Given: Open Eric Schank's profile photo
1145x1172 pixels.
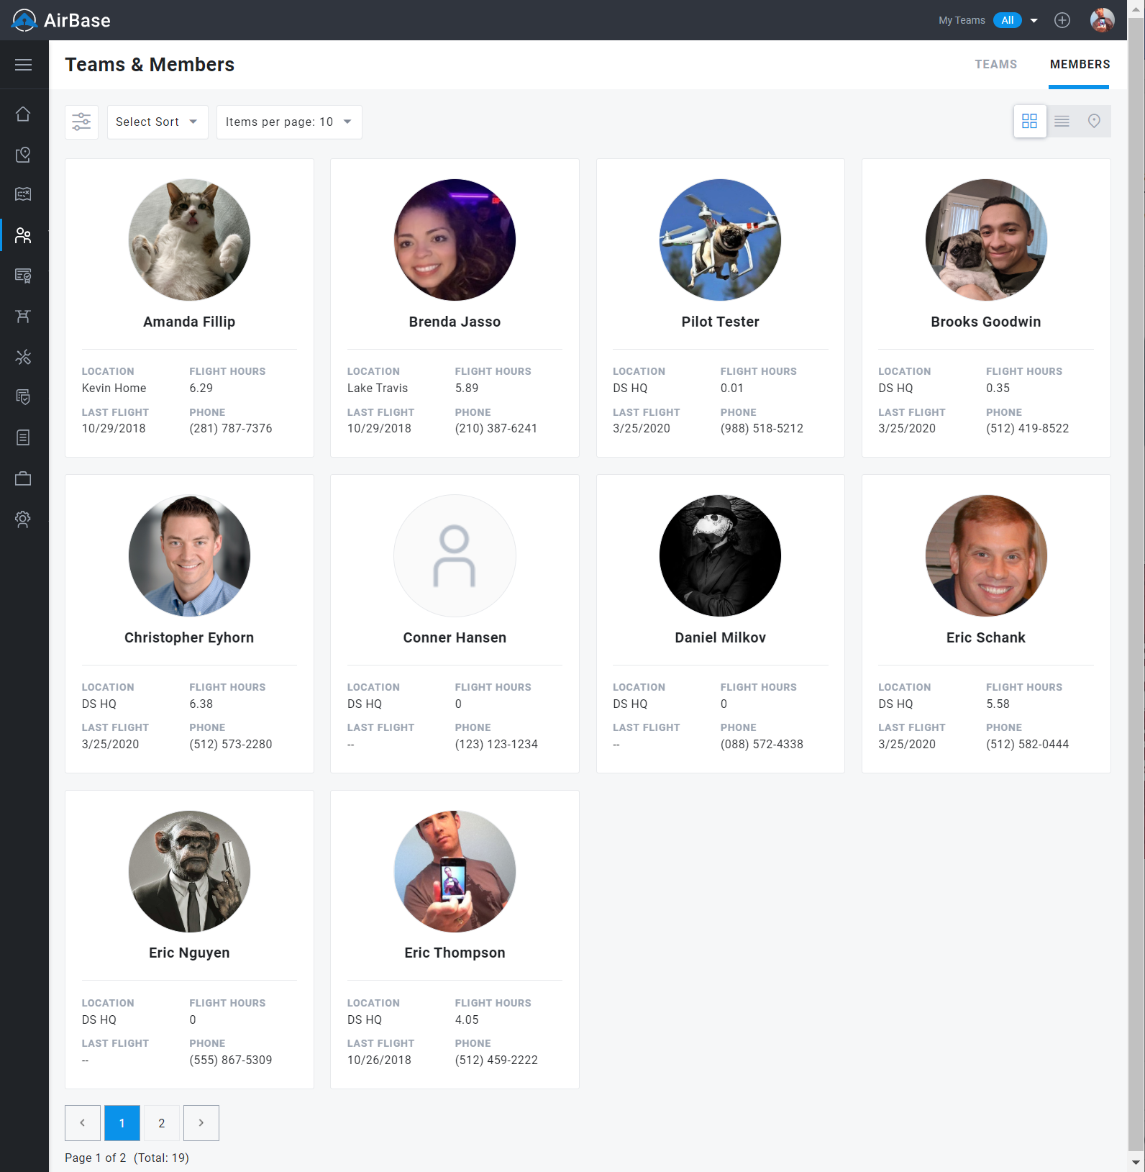Looking at the screenshot, I should coord(986,555).
